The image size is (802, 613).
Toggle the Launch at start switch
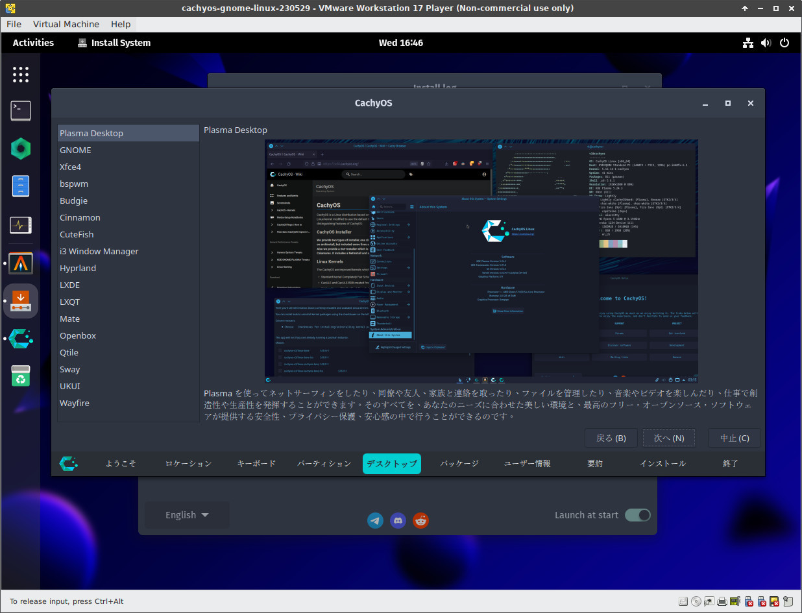coord(638,515)
